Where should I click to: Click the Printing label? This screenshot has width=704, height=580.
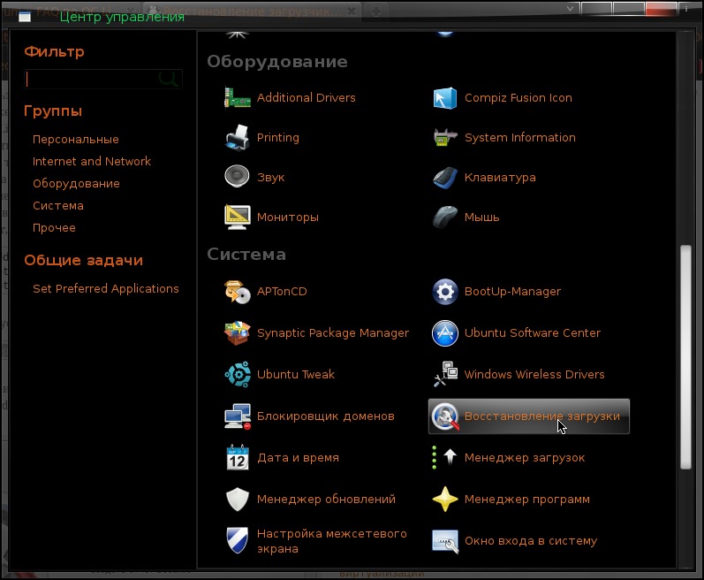tap(278, 137)
